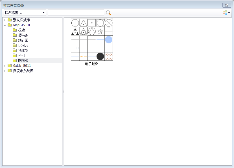The width and height of the screenshot is (234, 168).
Task: Select the 6xLib_8611 library label
Action: 22,66
